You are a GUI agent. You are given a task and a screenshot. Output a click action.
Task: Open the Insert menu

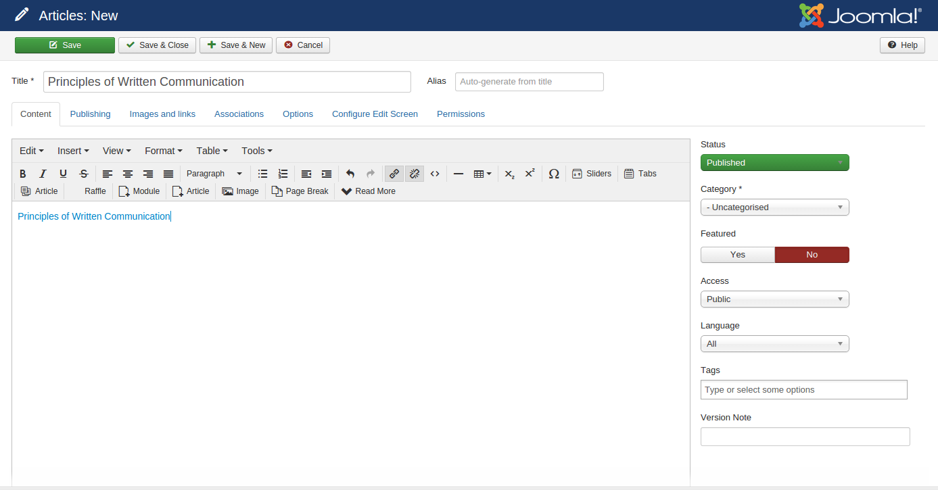[73, 151]
